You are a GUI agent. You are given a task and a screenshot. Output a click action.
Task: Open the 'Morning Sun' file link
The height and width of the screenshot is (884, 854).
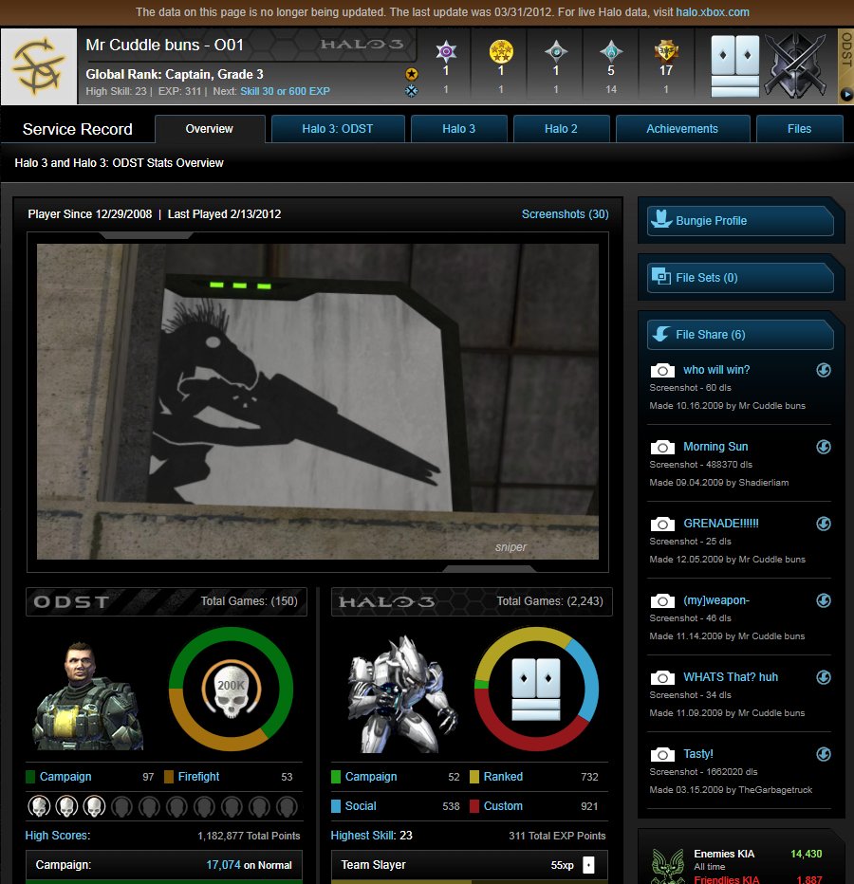pyautogui.click(x=715, y=447)
